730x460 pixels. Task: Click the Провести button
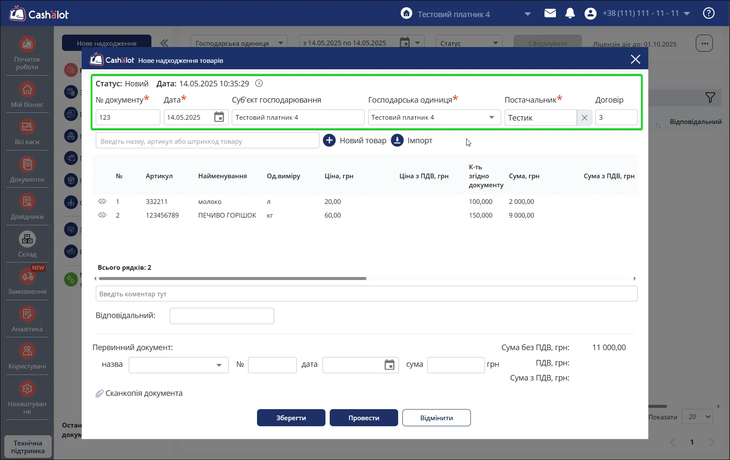(364, 418)
